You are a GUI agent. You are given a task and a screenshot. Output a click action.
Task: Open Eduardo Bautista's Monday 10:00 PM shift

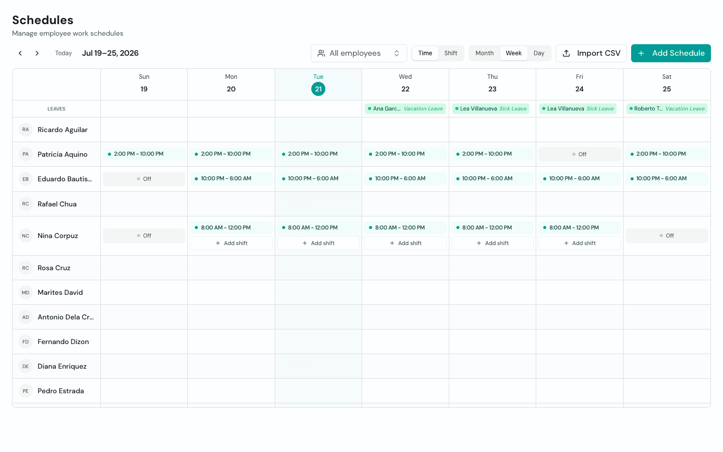[x=231, y=179]
